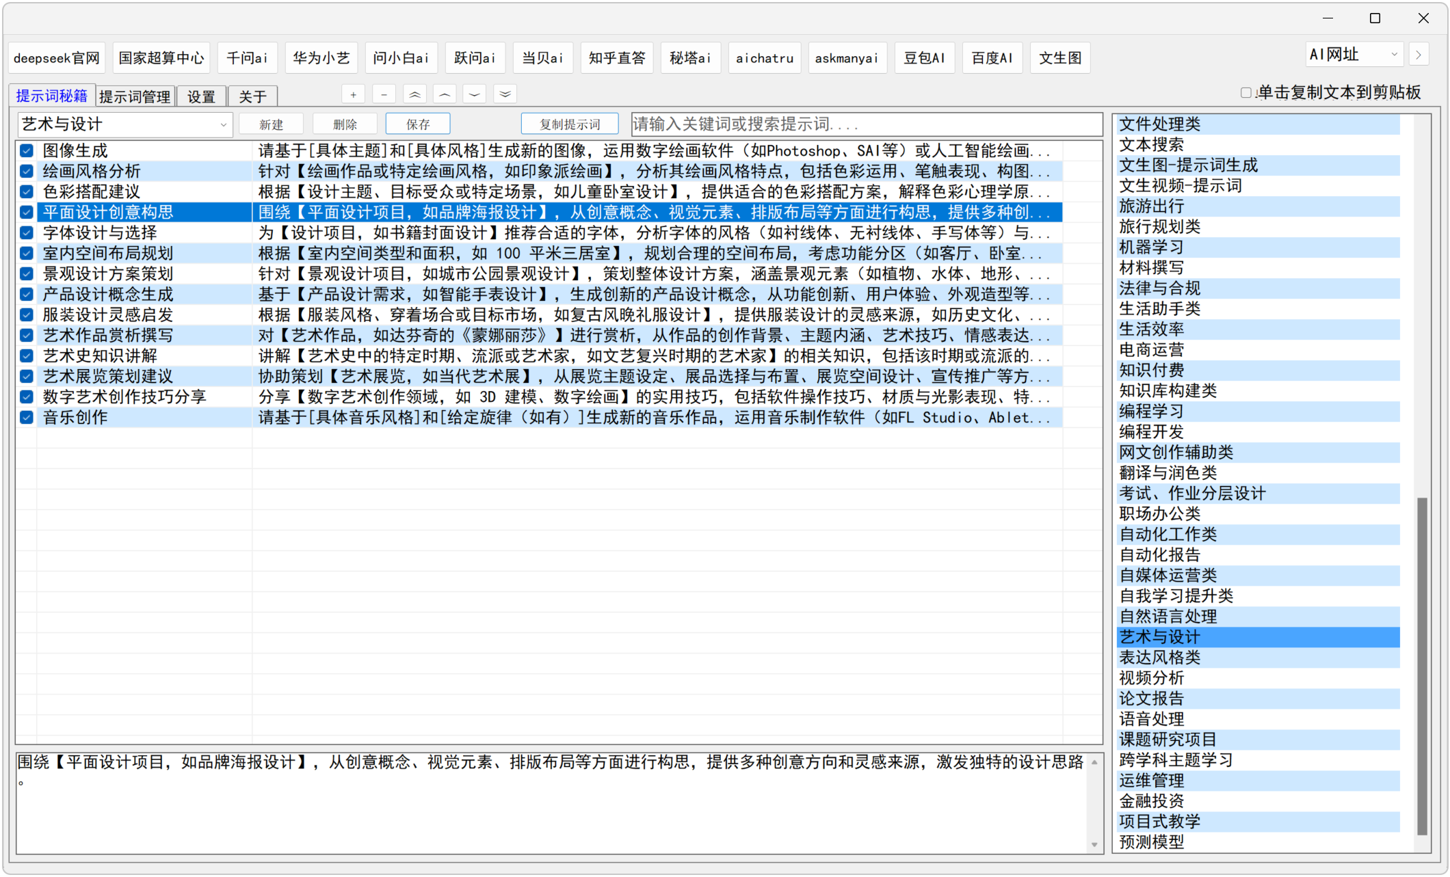This screenshot has width=1450, height=877.
Task: Click the prompt text area's up scroll arrow
Action: click(1094, 761)
